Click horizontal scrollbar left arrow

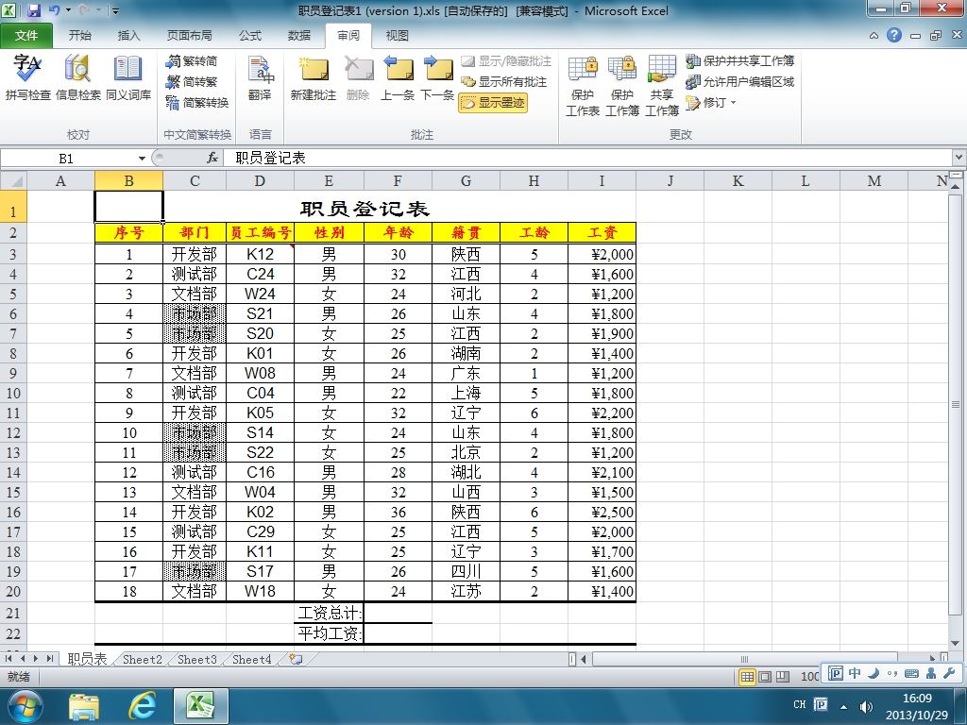(584, 659)
